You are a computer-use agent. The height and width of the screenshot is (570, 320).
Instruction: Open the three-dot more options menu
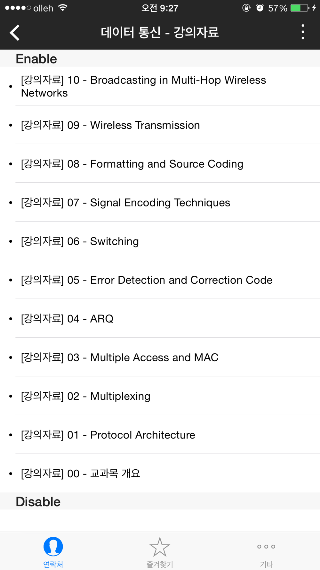pyautogui.click(x=303, y=32)
